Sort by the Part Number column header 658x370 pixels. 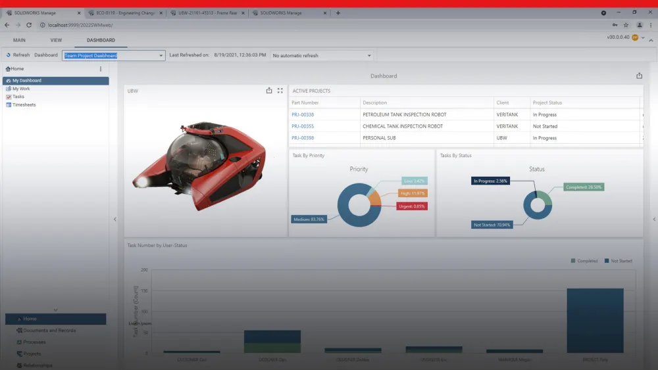(305, 103)
